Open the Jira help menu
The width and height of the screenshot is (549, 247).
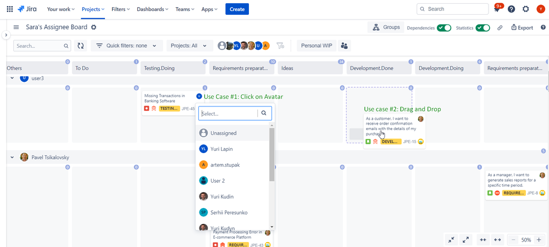click(x=511, y=9)
